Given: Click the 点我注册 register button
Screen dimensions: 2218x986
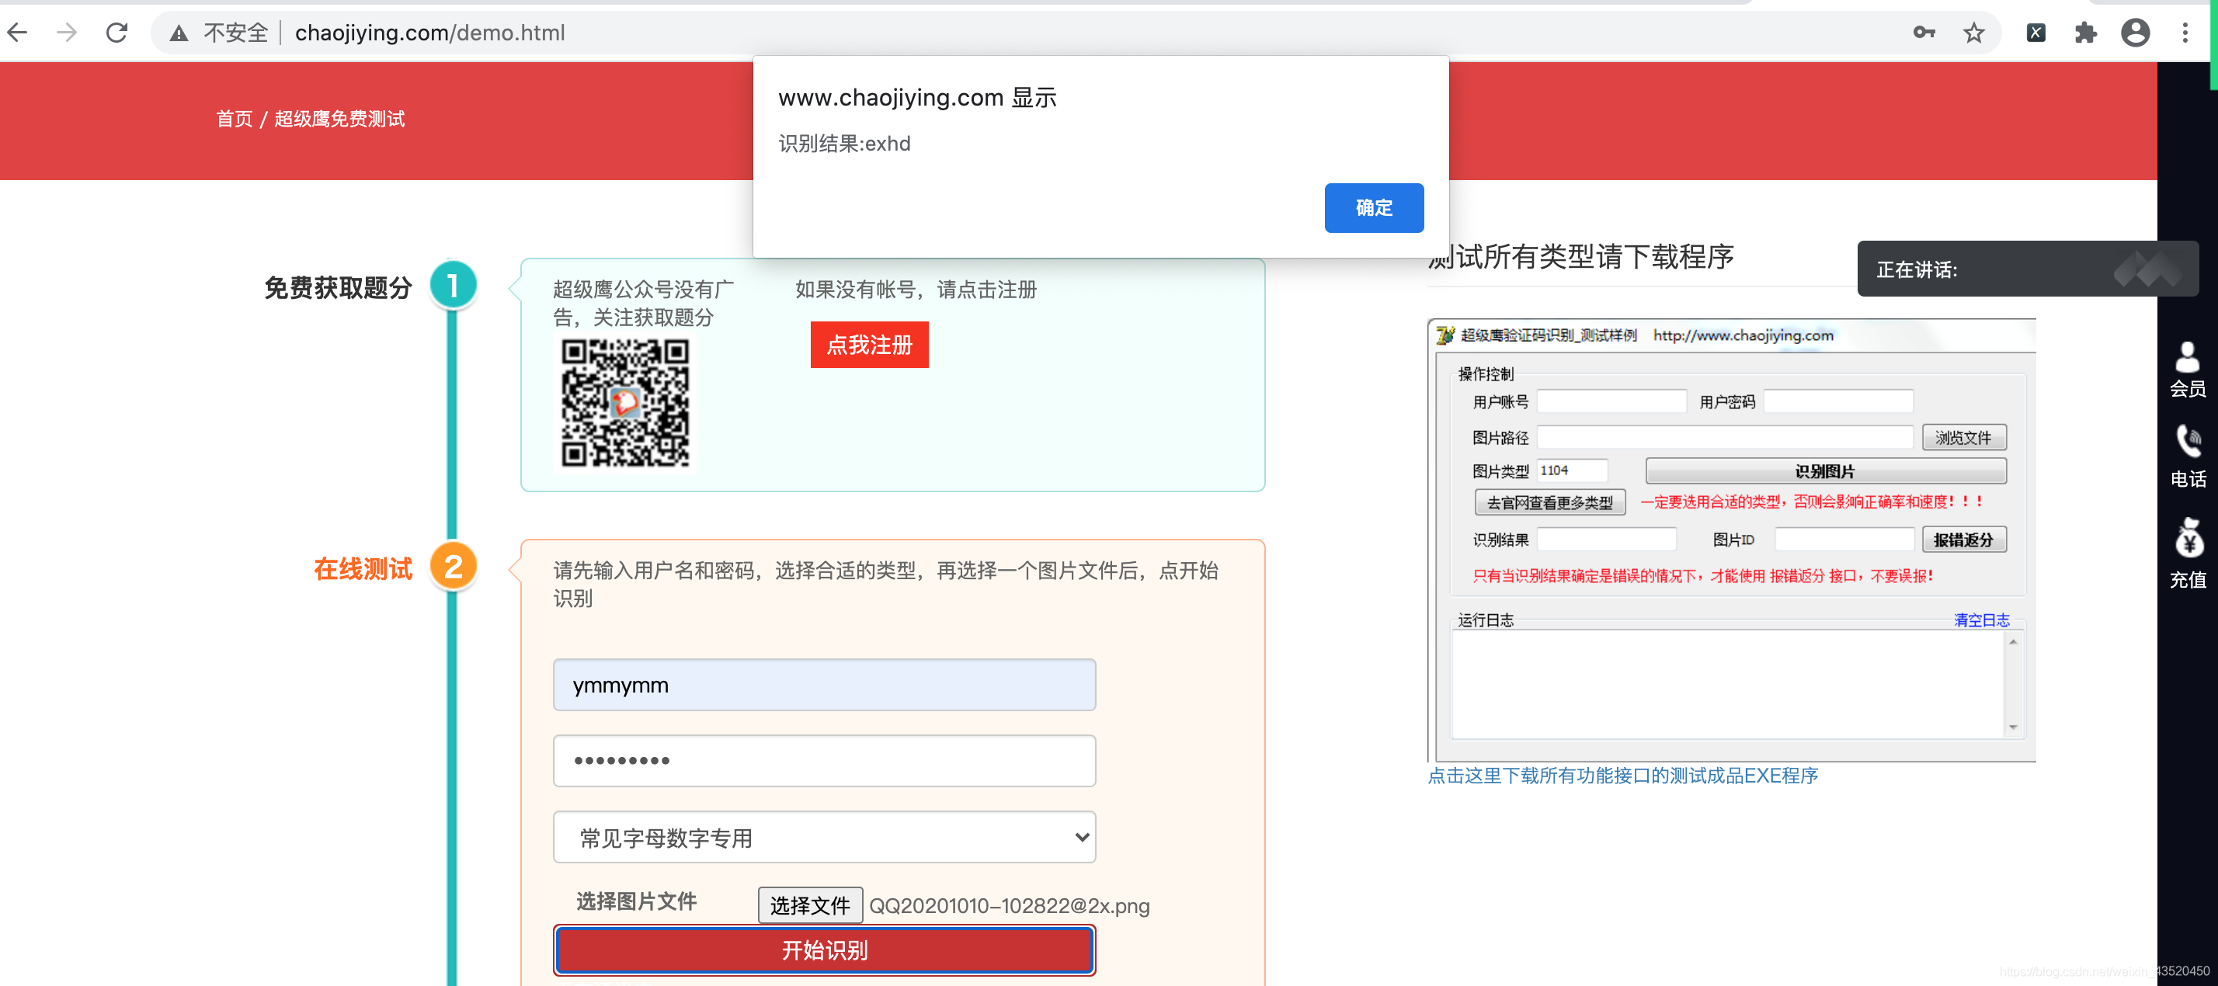Looking at the screenshot, I should (x=869, y=345).
